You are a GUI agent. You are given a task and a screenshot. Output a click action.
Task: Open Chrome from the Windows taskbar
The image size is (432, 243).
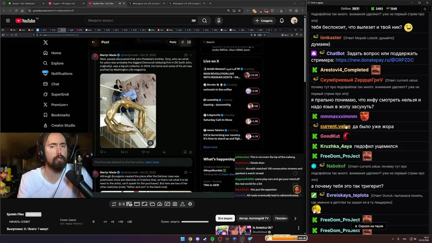[x=190, y=239]
